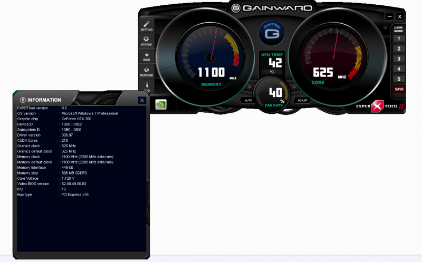The width and height of the screenshot is (422, 262).
Task: Click the Overclock G emblem
Action: (272, 33)
